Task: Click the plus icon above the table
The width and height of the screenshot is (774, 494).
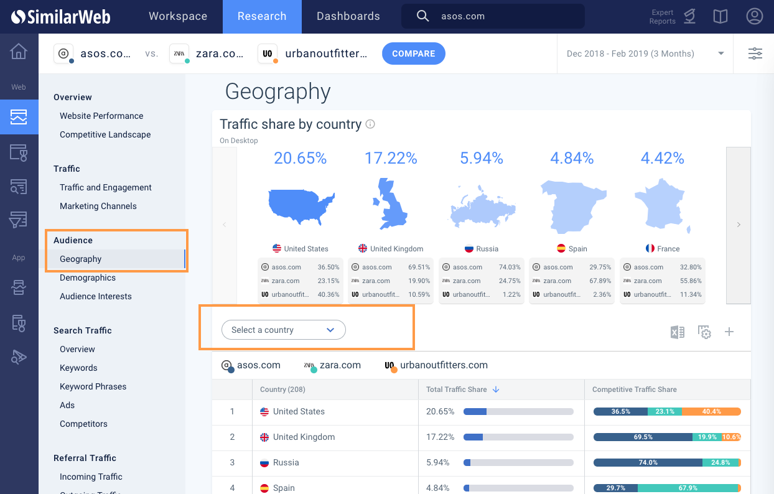Action: [x=729, y=332]
